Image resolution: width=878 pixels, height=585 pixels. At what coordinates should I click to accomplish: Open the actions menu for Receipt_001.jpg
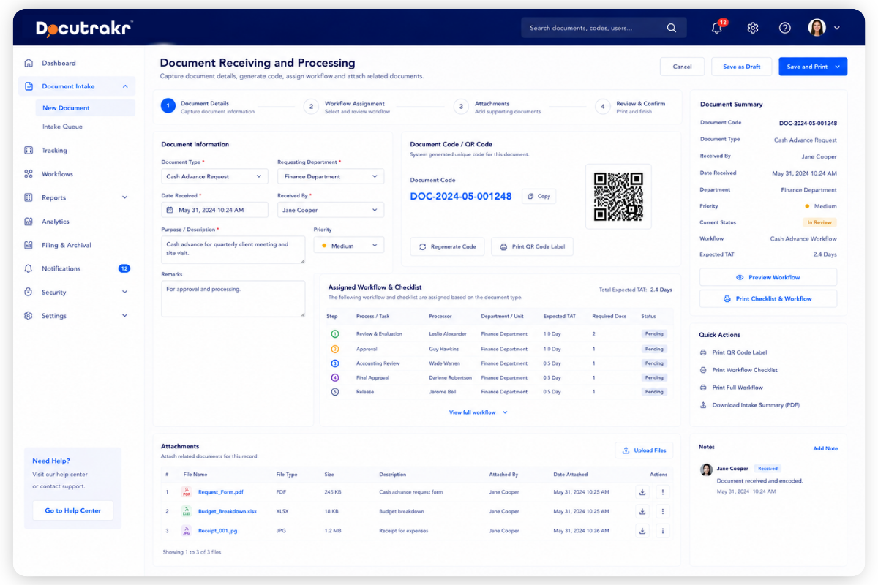(662, 531)
